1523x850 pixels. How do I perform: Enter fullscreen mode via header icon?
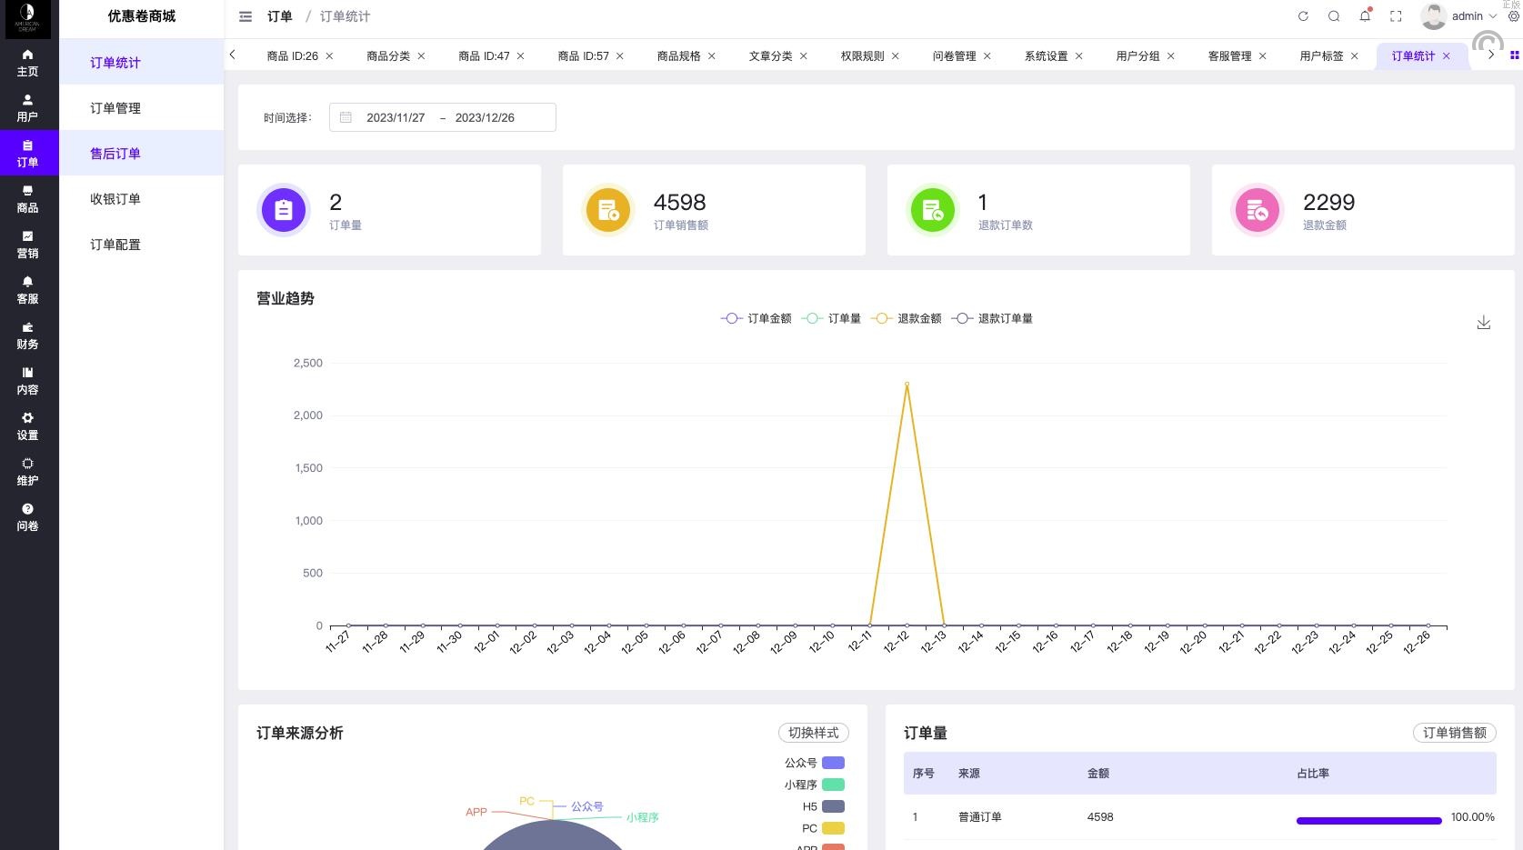1396,16
